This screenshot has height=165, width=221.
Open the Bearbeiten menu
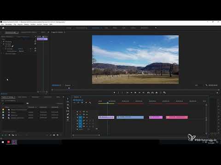tap(9, 24)
